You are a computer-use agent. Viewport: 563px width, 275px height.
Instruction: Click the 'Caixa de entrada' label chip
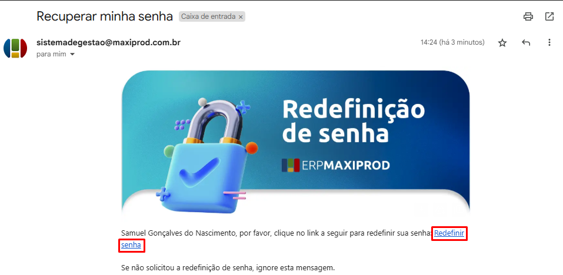pos(208,16)
